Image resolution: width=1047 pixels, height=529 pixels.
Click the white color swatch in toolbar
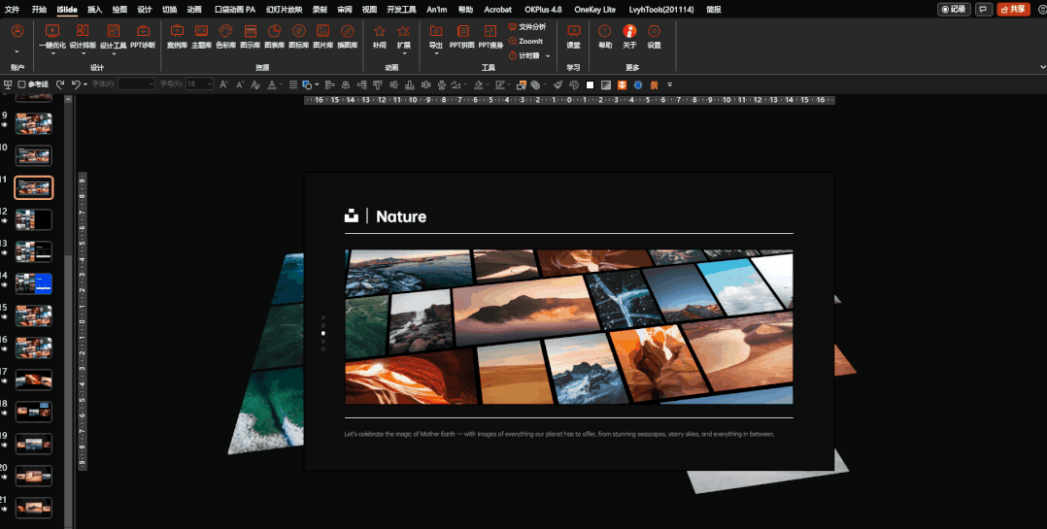[x=590, y=84]
